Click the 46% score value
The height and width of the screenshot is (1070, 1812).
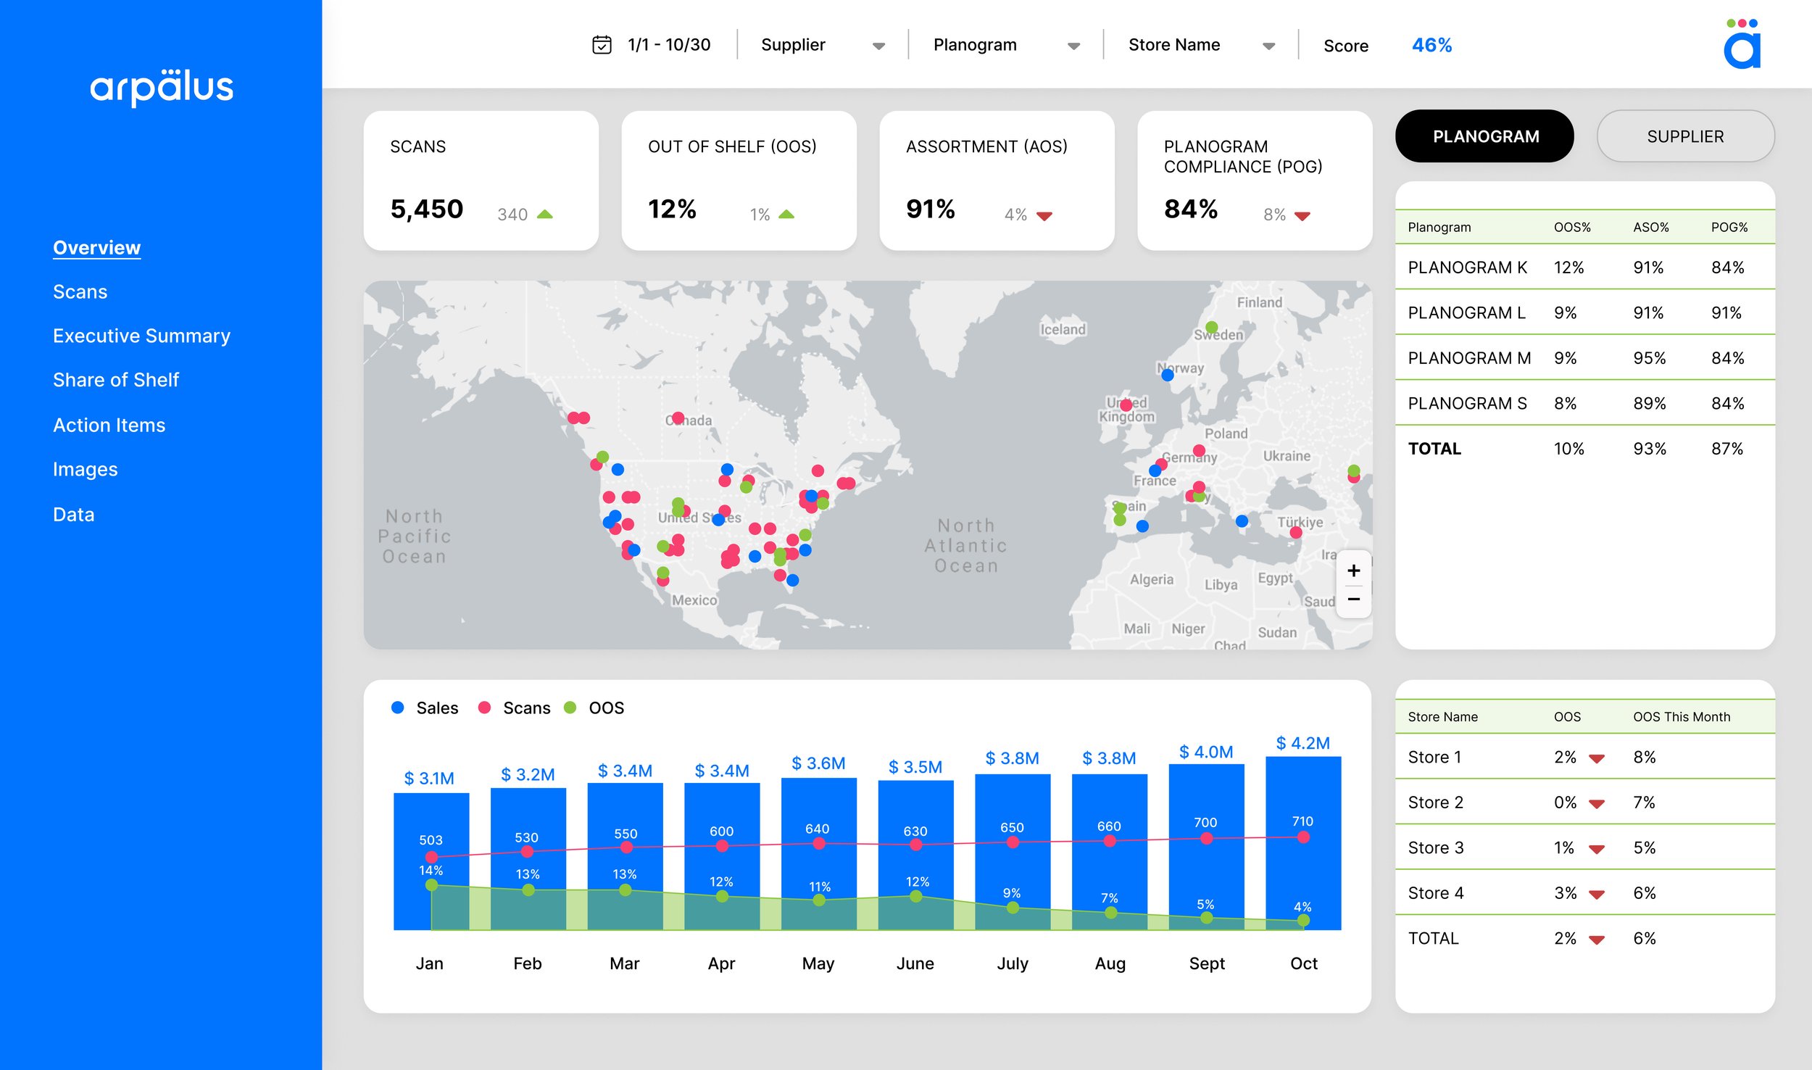1431,45
